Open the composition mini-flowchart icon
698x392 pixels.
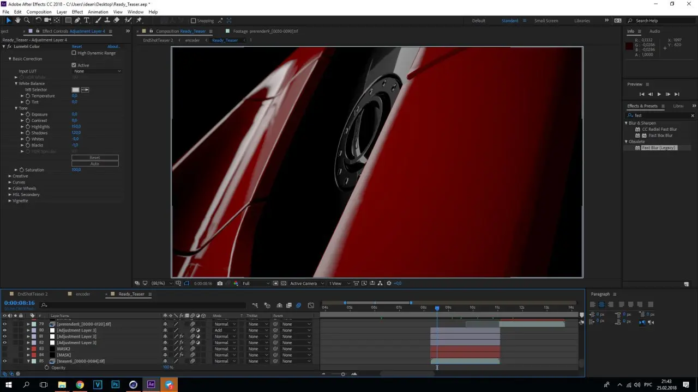[255, 305]
